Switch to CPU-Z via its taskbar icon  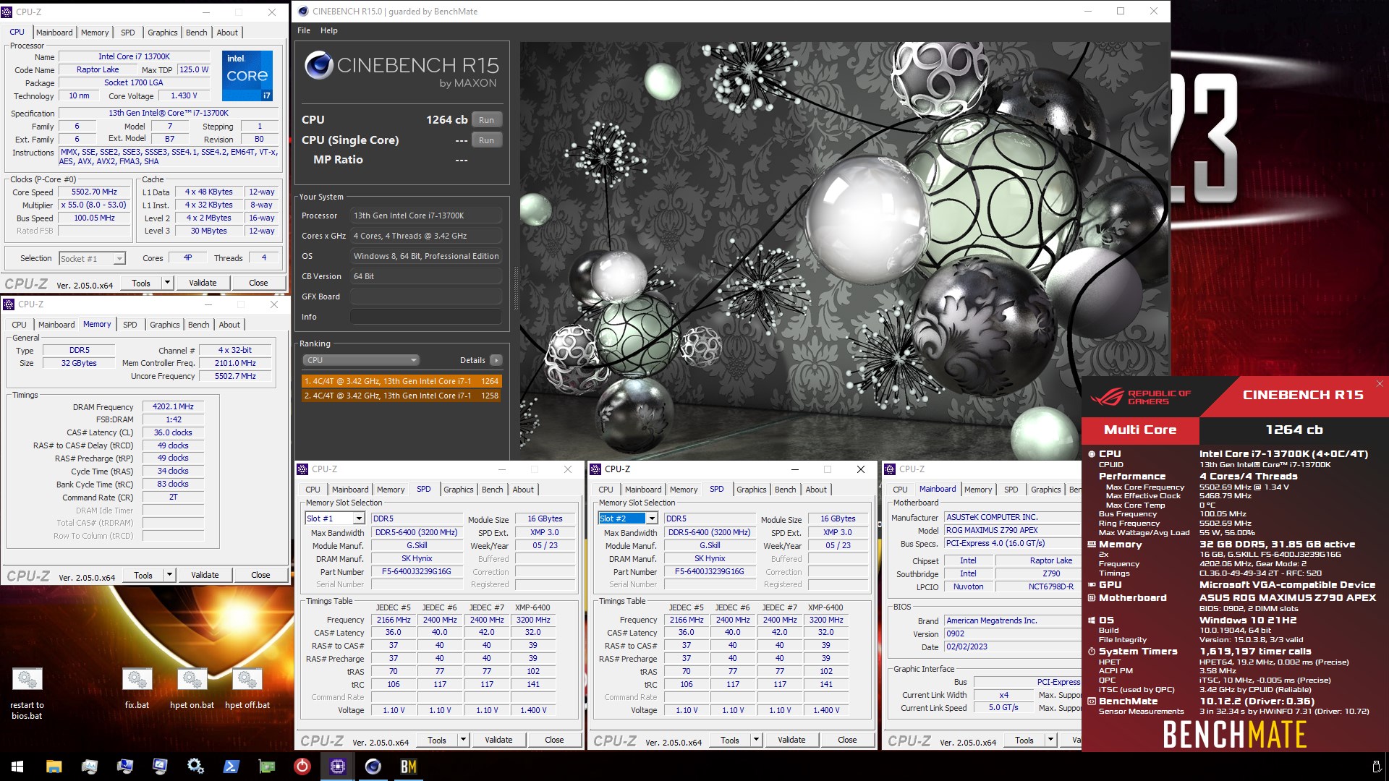pos(337,767)
